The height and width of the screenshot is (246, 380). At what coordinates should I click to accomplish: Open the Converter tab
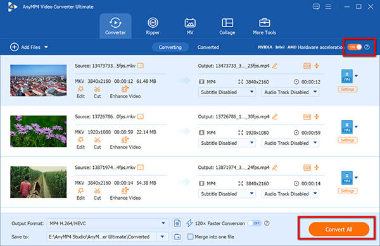tap(115, 26)
